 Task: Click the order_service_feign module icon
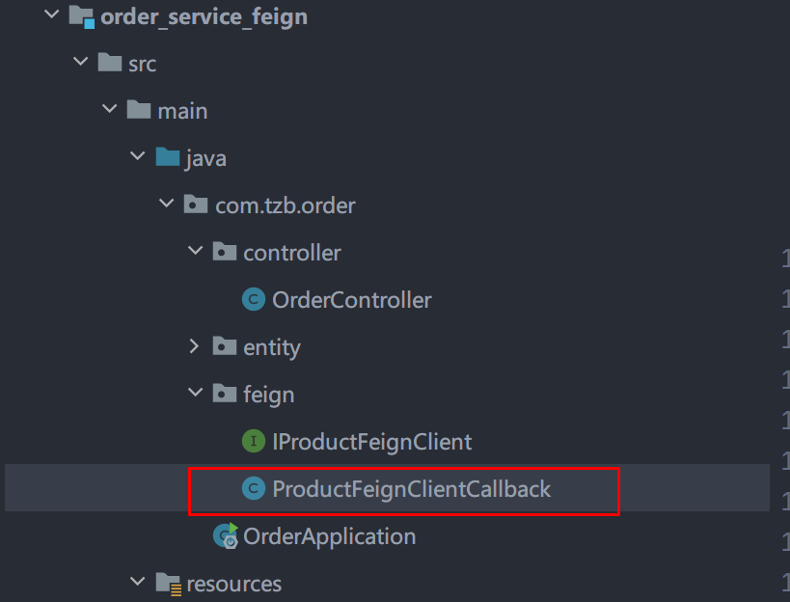tap(82, 17)
